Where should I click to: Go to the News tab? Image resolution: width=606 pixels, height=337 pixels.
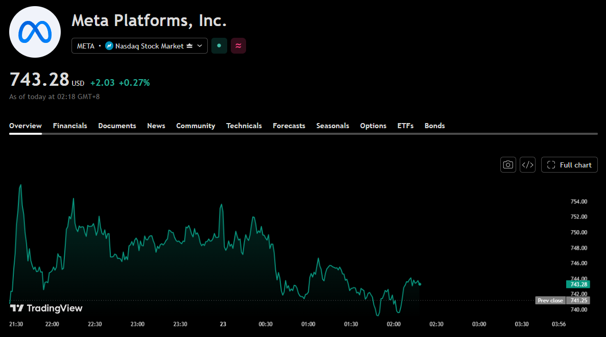(156, 126)
